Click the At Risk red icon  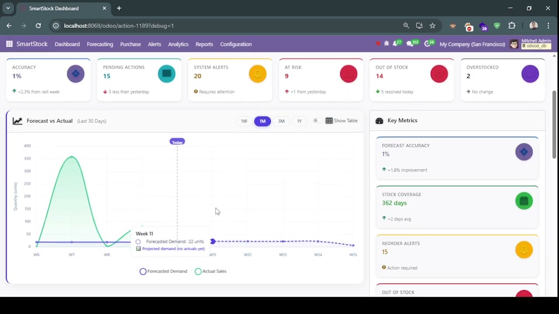coord(349,74)
